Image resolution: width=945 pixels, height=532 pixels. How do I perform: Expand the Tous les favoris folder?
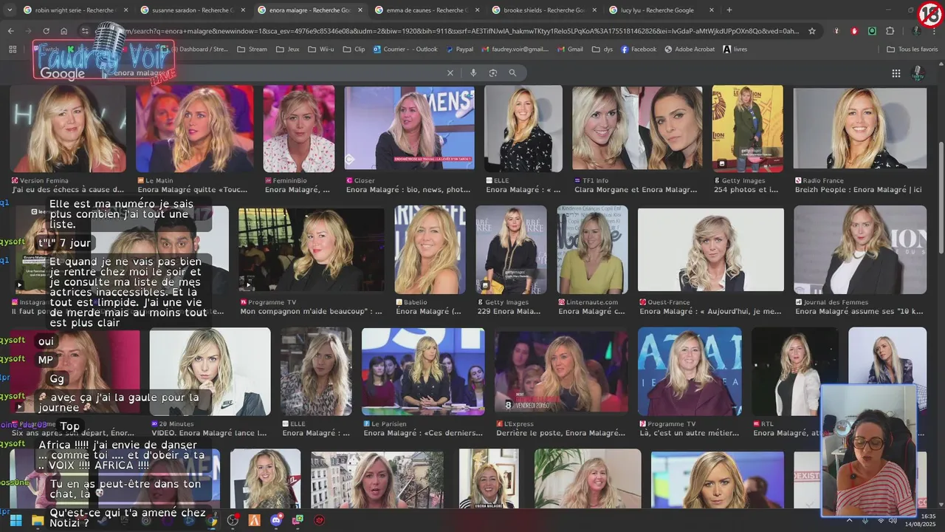(912, 50)
